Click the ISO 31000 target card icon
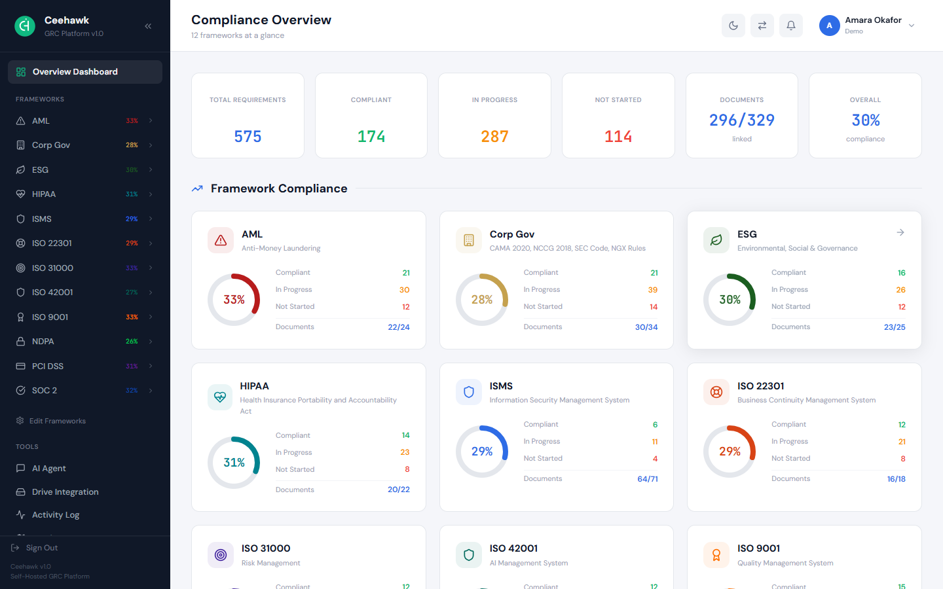This screenshot has width=943, height=589. point(221,554)
